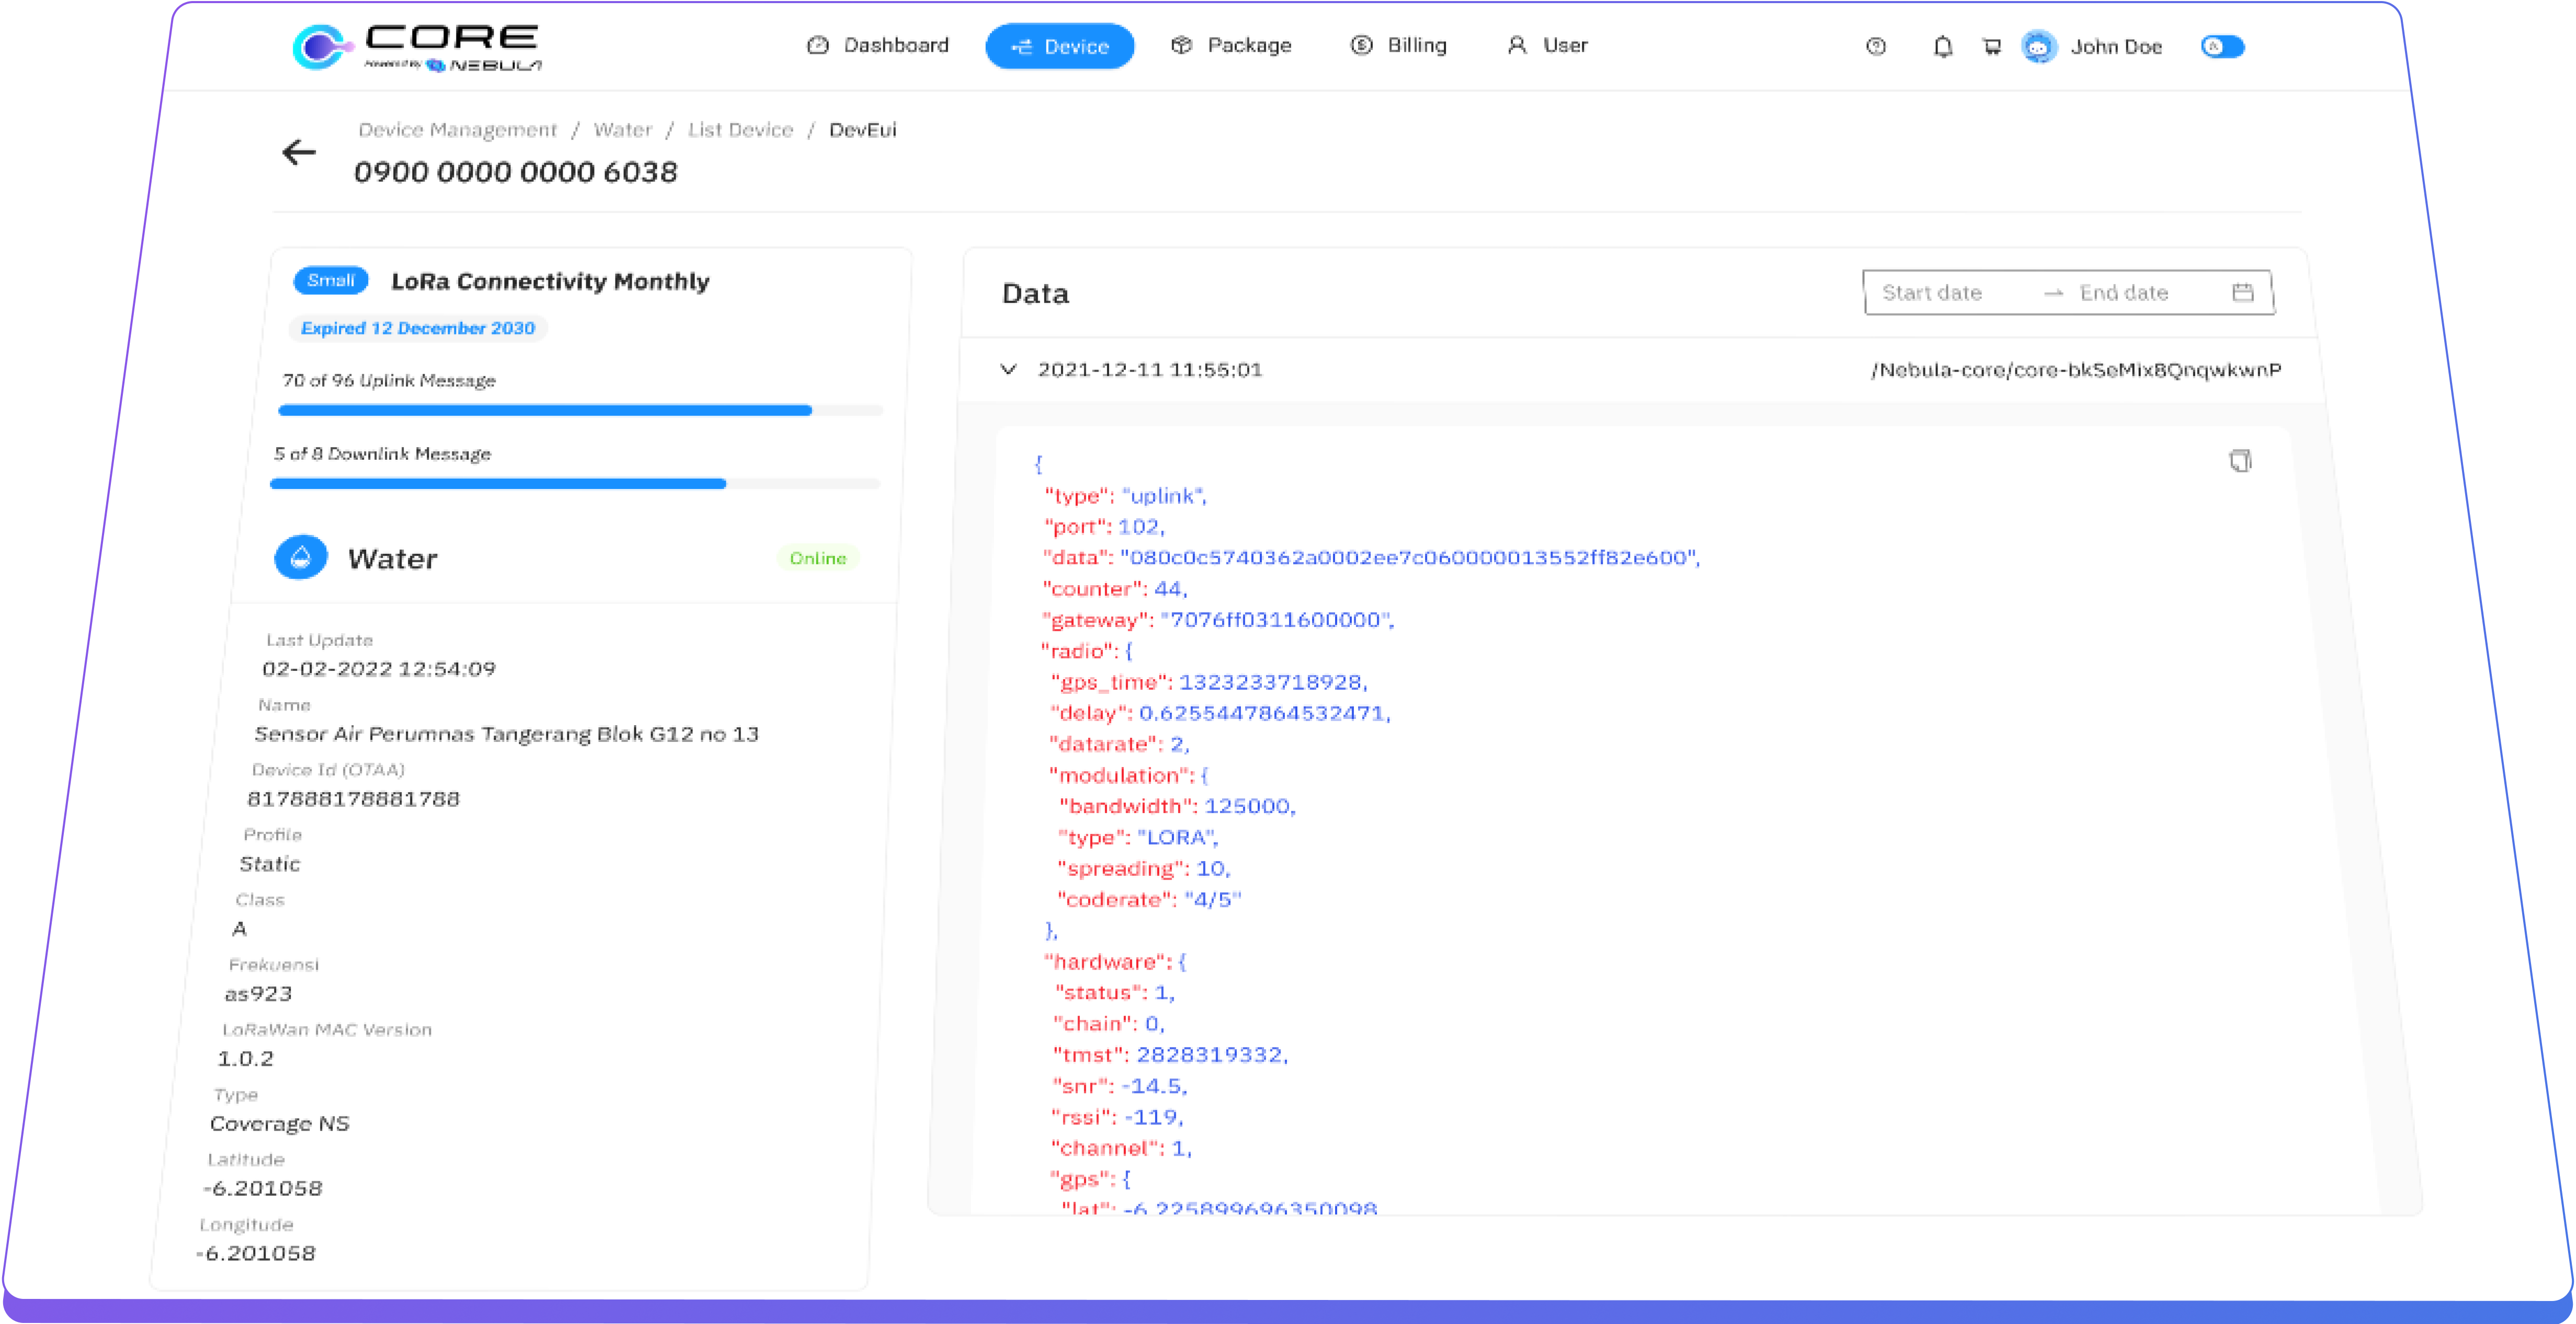Click the calendar icon for date range
Image resolution: width=2576 pixels, height=1324 pixels.
(x=2245, y=292)
